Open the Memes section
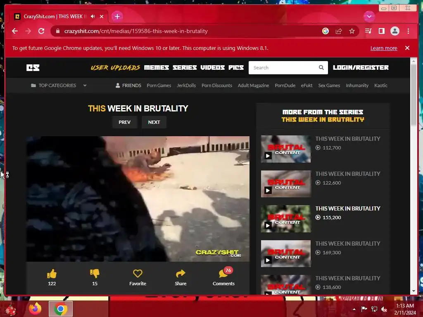 pos(157,67)
